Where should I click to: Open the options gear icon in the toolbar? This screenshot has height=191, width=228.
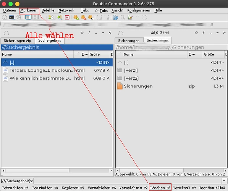19,17
